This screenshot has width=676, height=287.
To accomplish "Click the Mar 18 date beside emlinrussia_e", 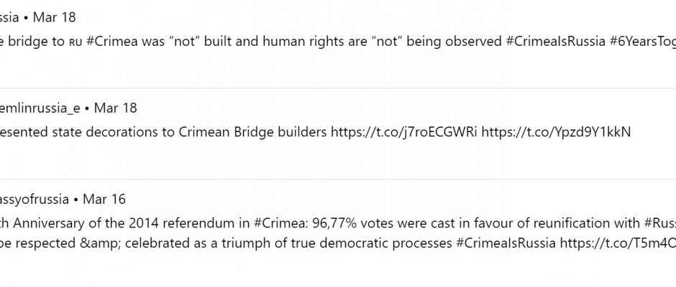I will click(x=115, y=108).
